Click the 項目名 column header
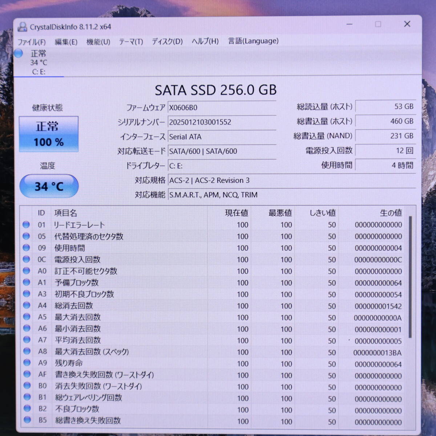Viewport: 436px width, 436px height. [x=66, y=213]
